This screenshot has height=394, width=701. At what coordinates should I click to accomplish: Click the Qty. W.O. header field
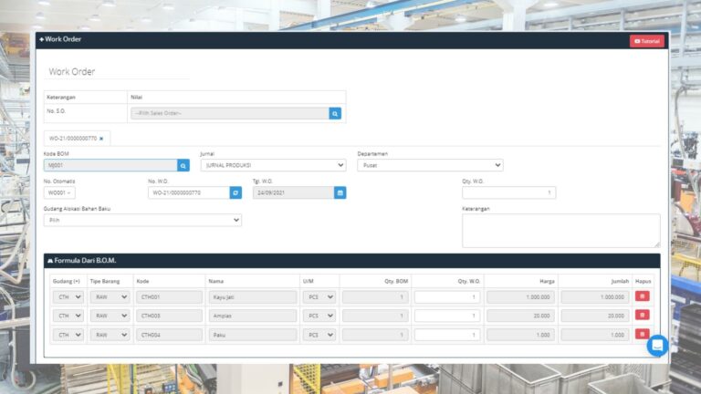pyautogui.click(x=508, y=193)
